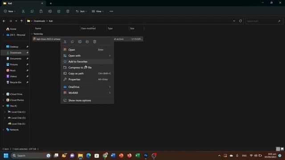Go forward with the Forward arrow

tap(10, 21)
